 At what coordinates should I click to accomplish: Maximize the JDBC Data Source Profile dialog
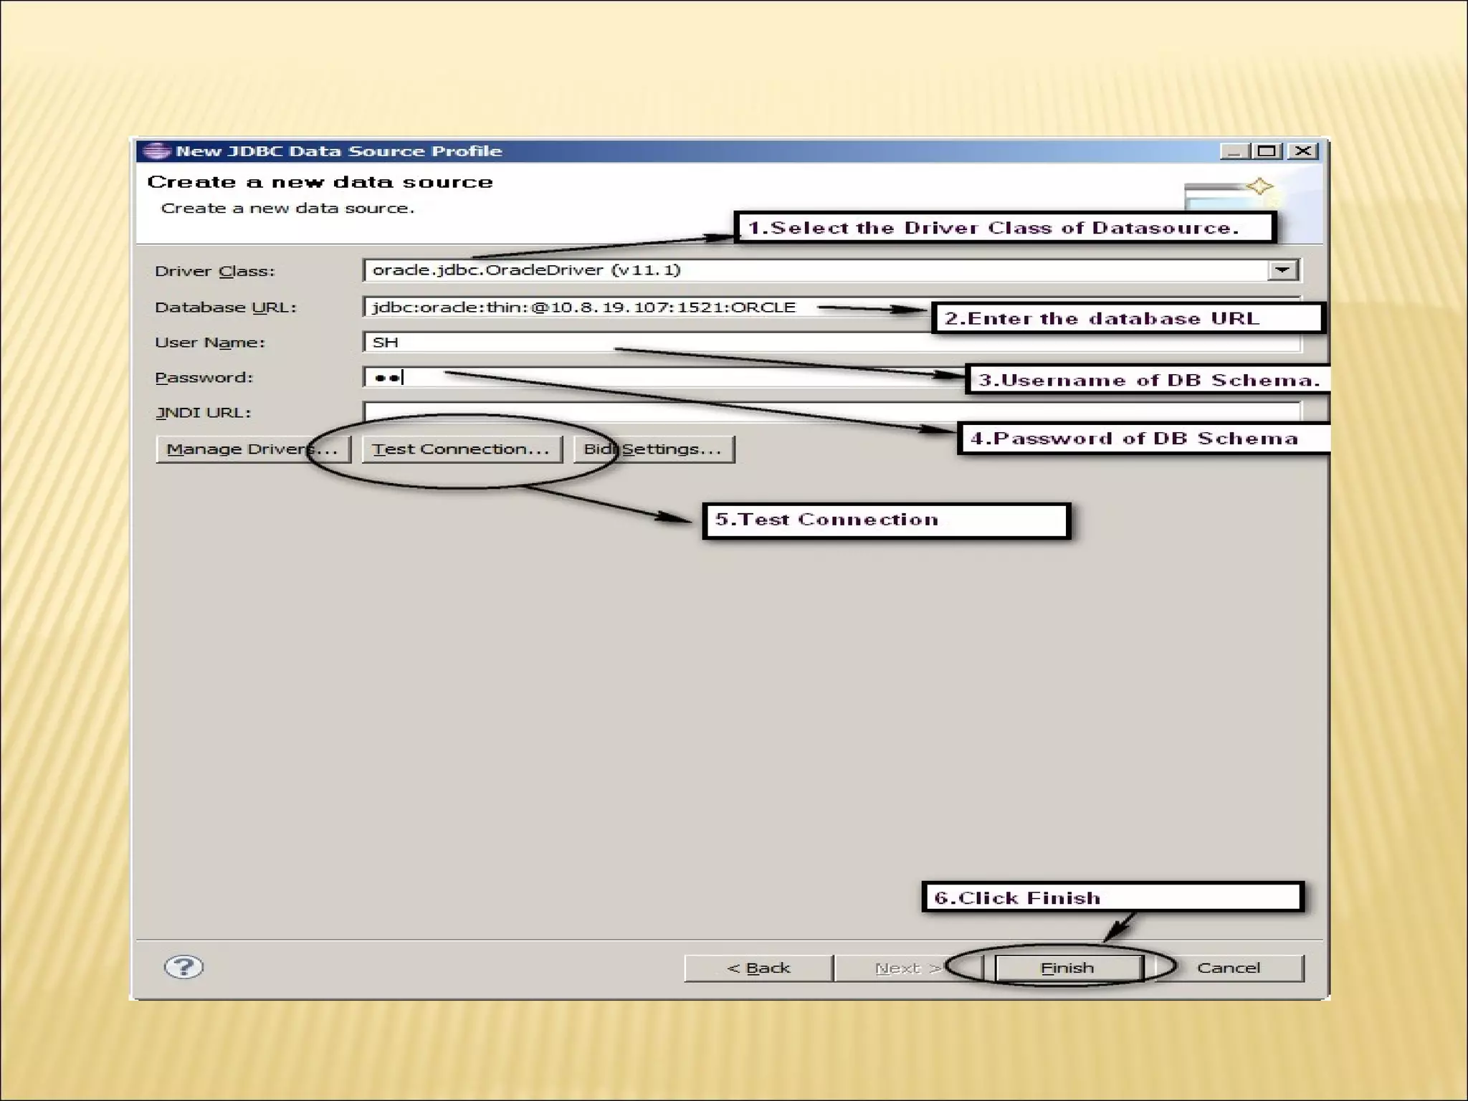point(1267,151)
